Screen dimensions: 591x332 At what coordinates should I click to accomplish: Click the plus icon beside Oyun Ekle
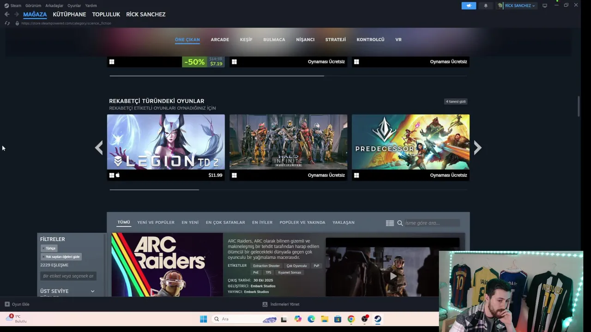point(7,304)
